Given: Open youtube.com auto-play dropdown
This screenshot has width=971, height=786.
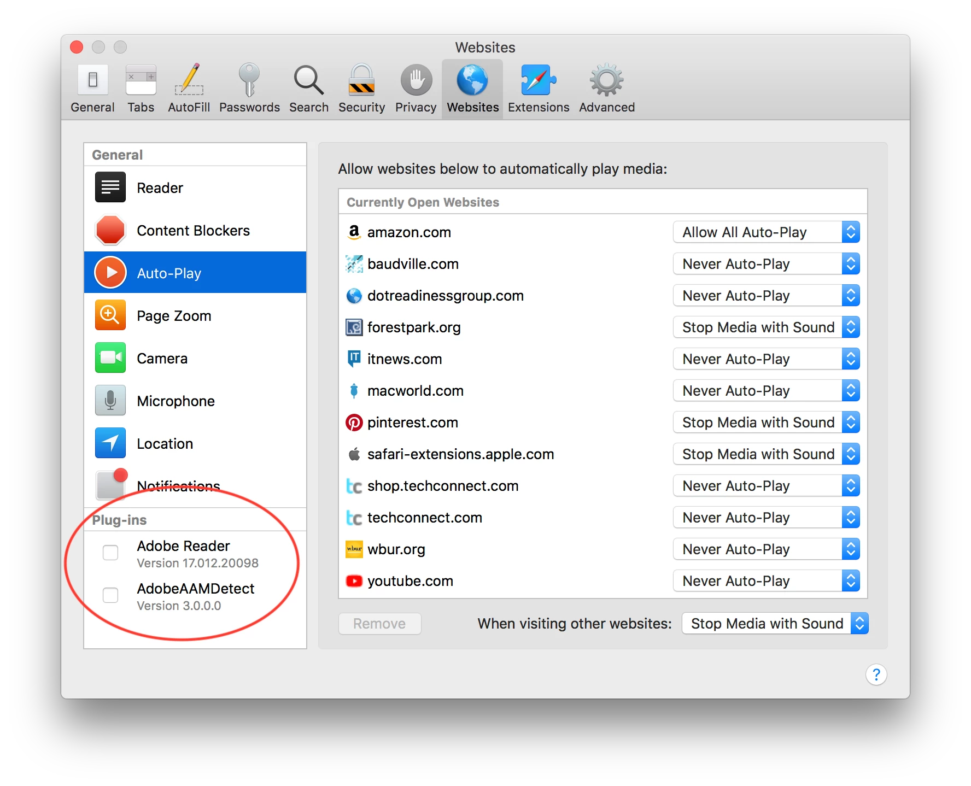Looking at the screenshot, I should click(767, 581).
